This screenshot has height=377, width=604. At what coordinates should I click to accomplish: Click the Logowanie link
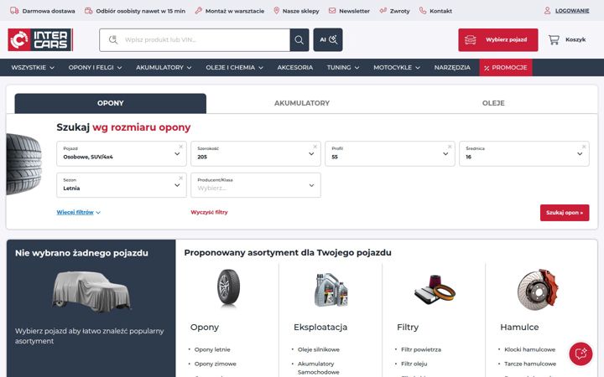coord(572,11)
